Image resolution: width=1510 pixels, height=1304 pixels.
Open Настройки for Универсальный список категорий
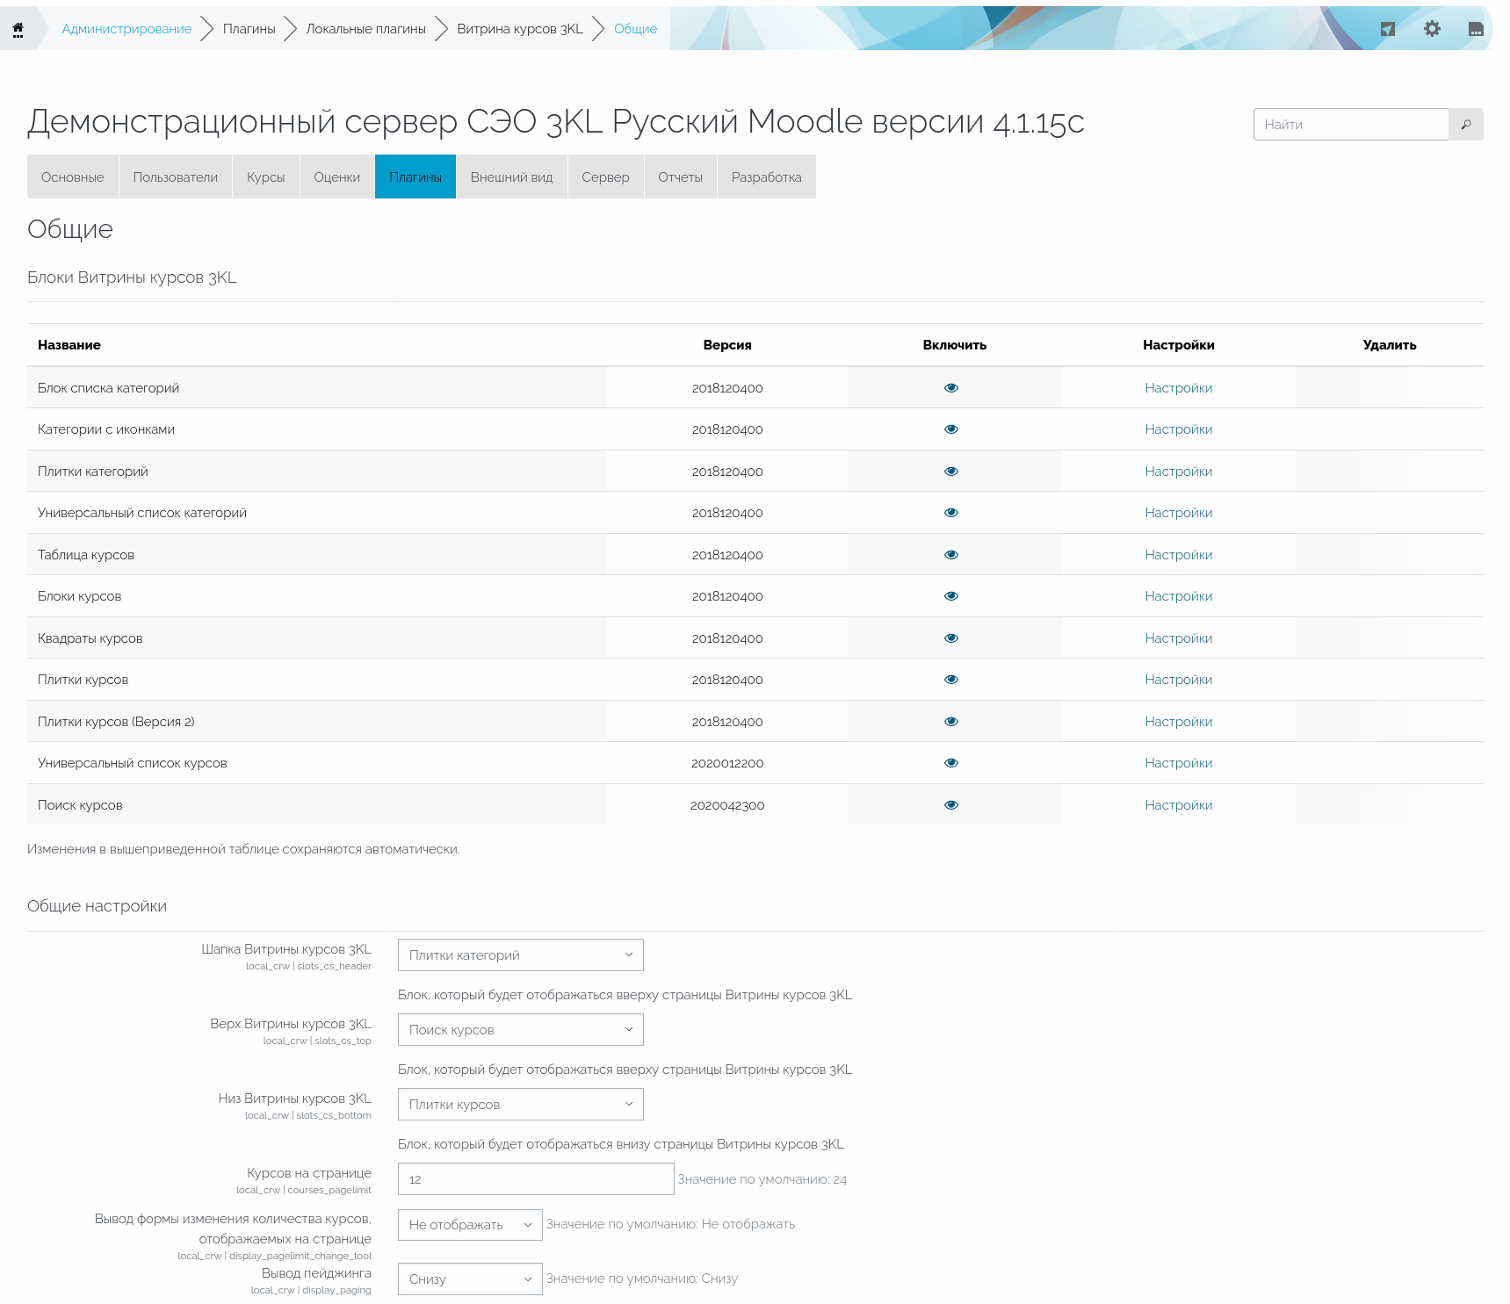click(x=1179, y=513)
